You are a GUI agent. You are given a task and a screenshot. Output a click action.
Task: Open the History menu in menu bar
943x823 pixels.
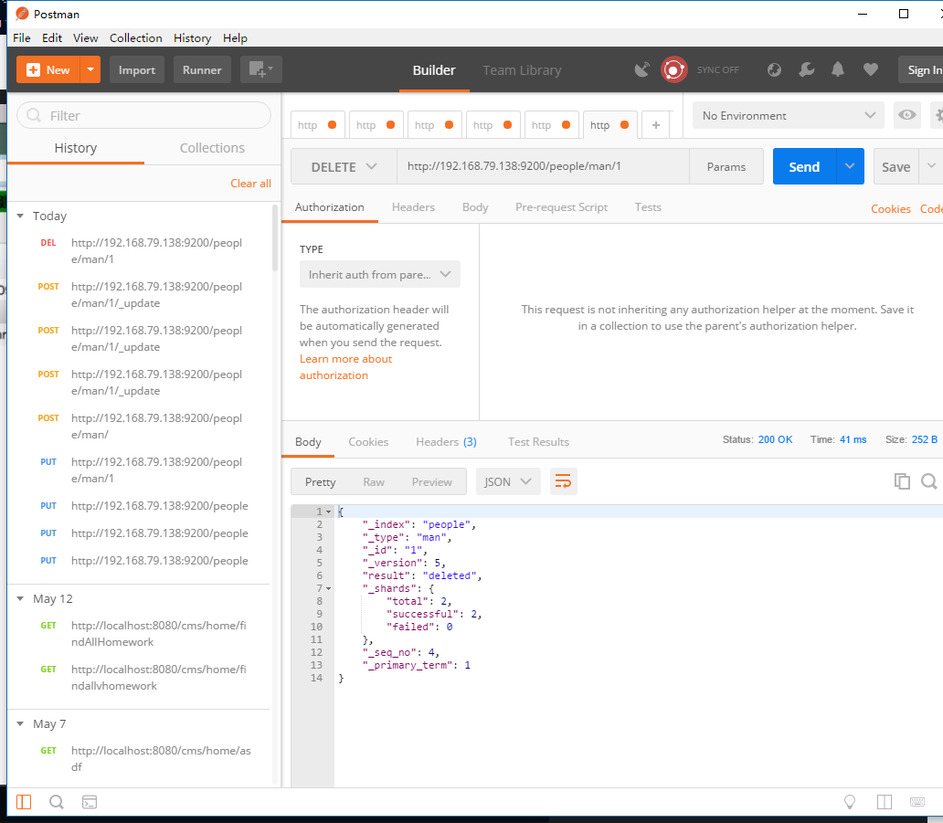[x=192, y=37]
